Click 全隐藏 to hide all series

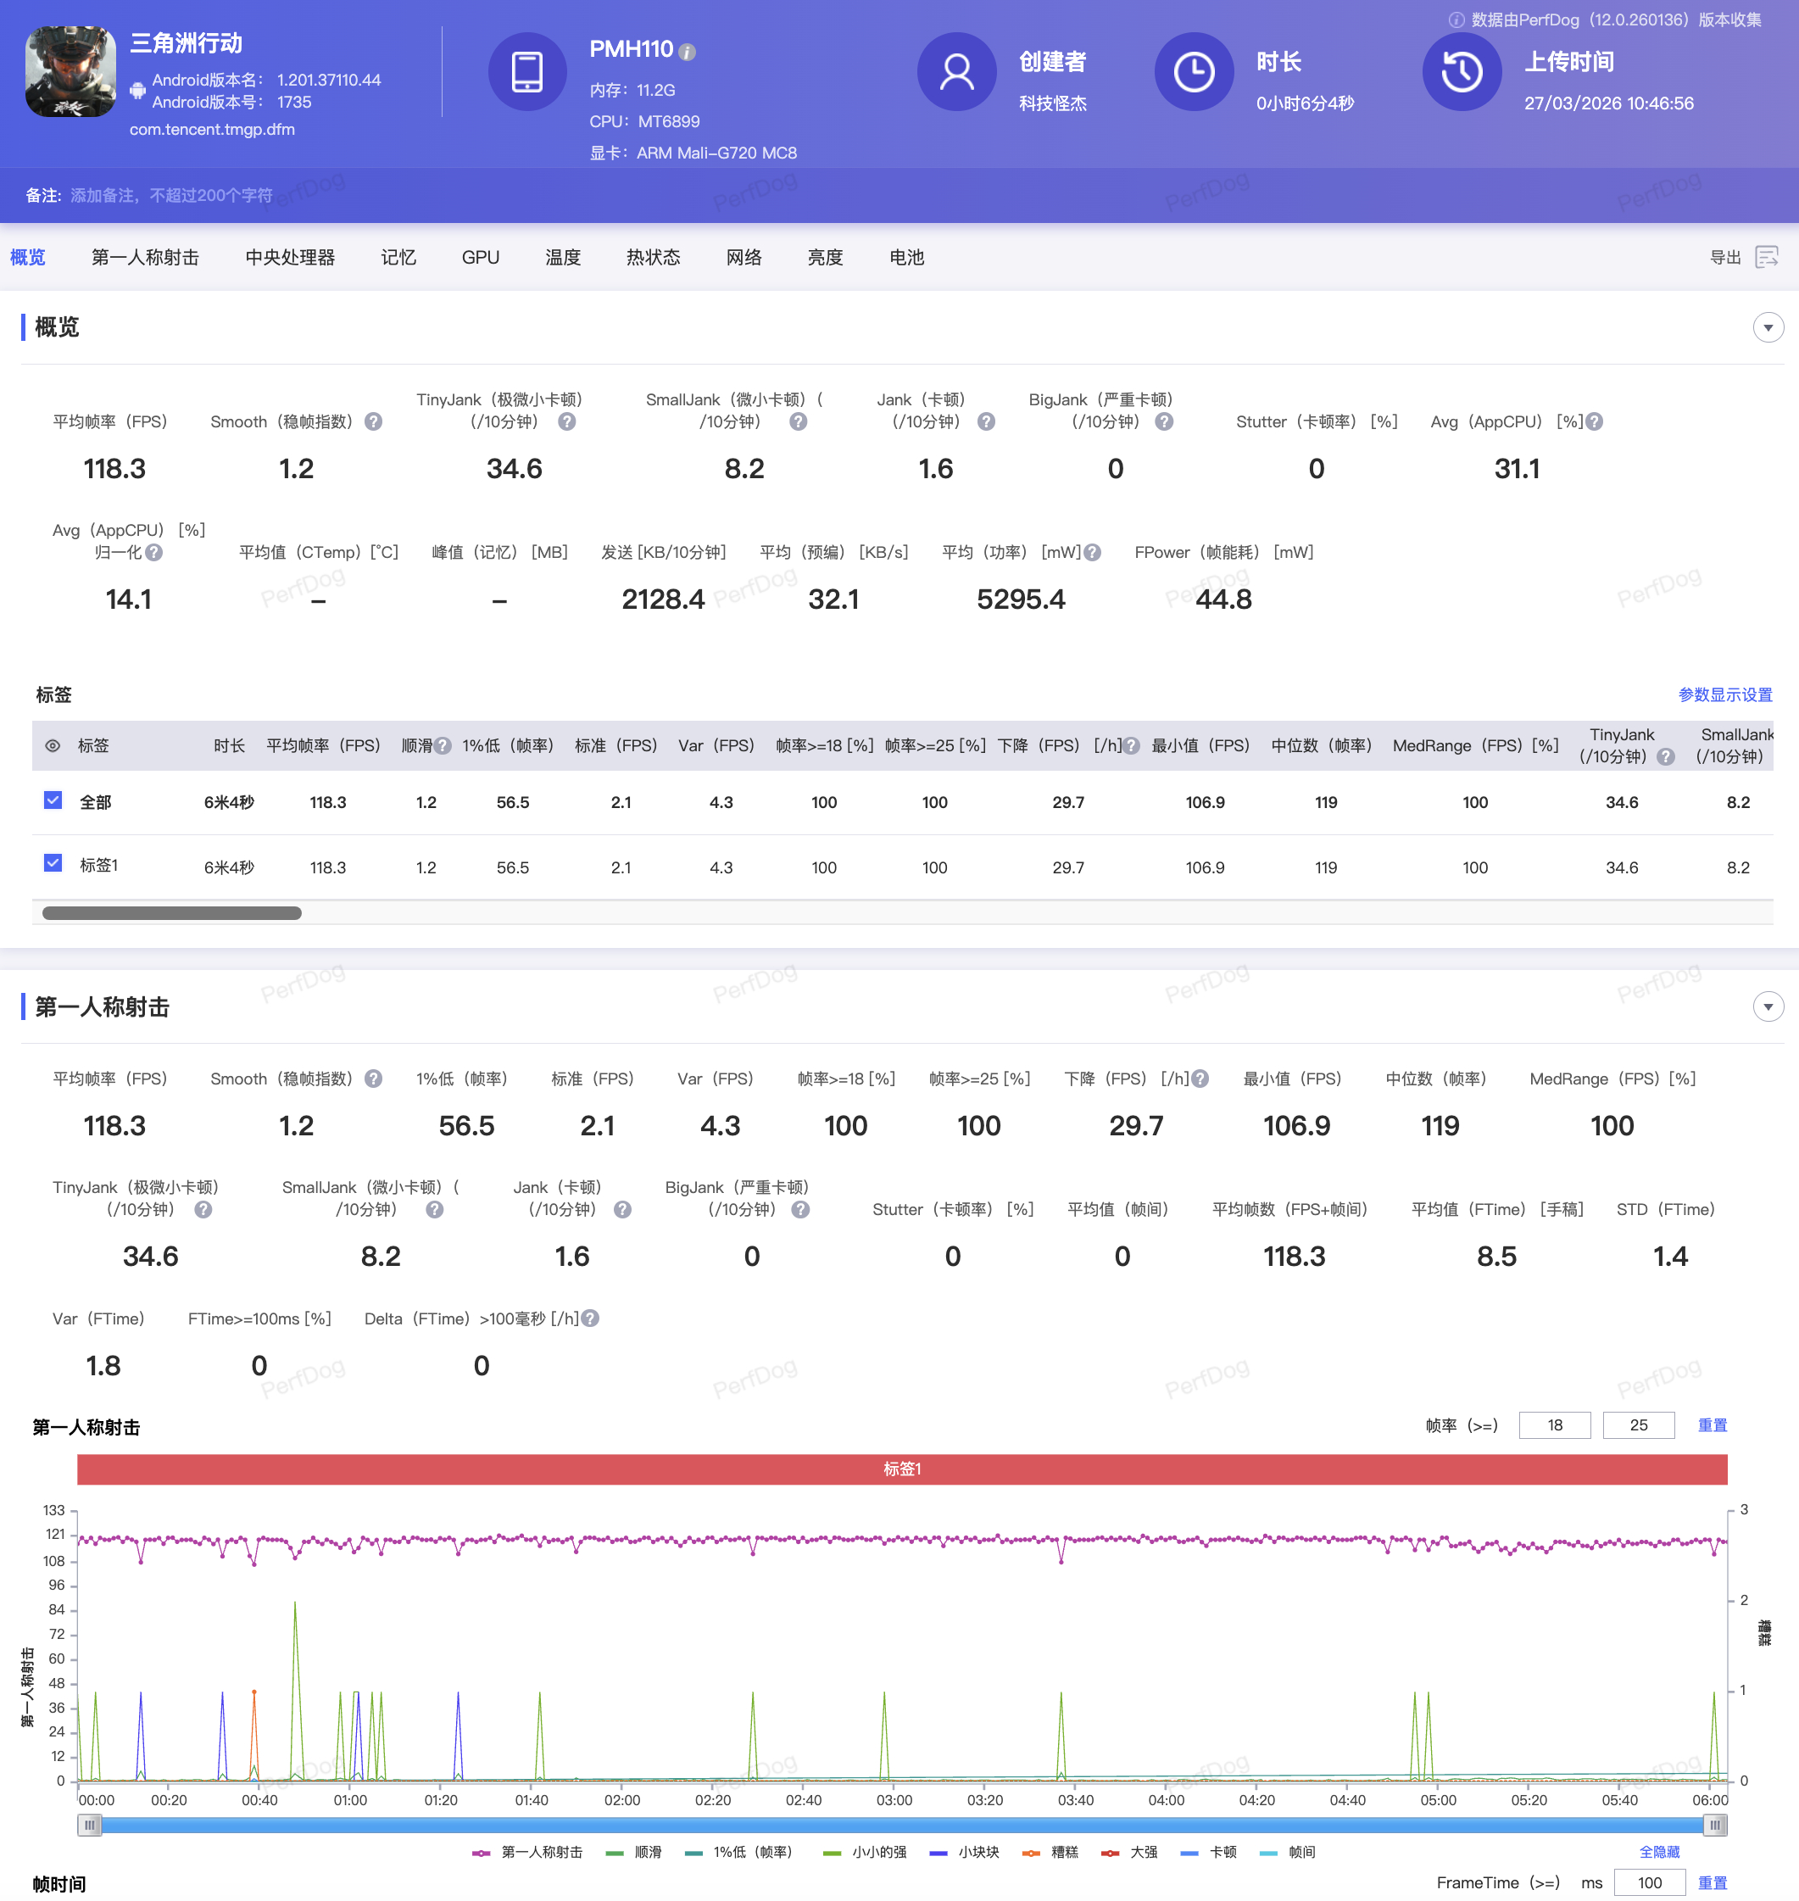pos(1659,1852)
